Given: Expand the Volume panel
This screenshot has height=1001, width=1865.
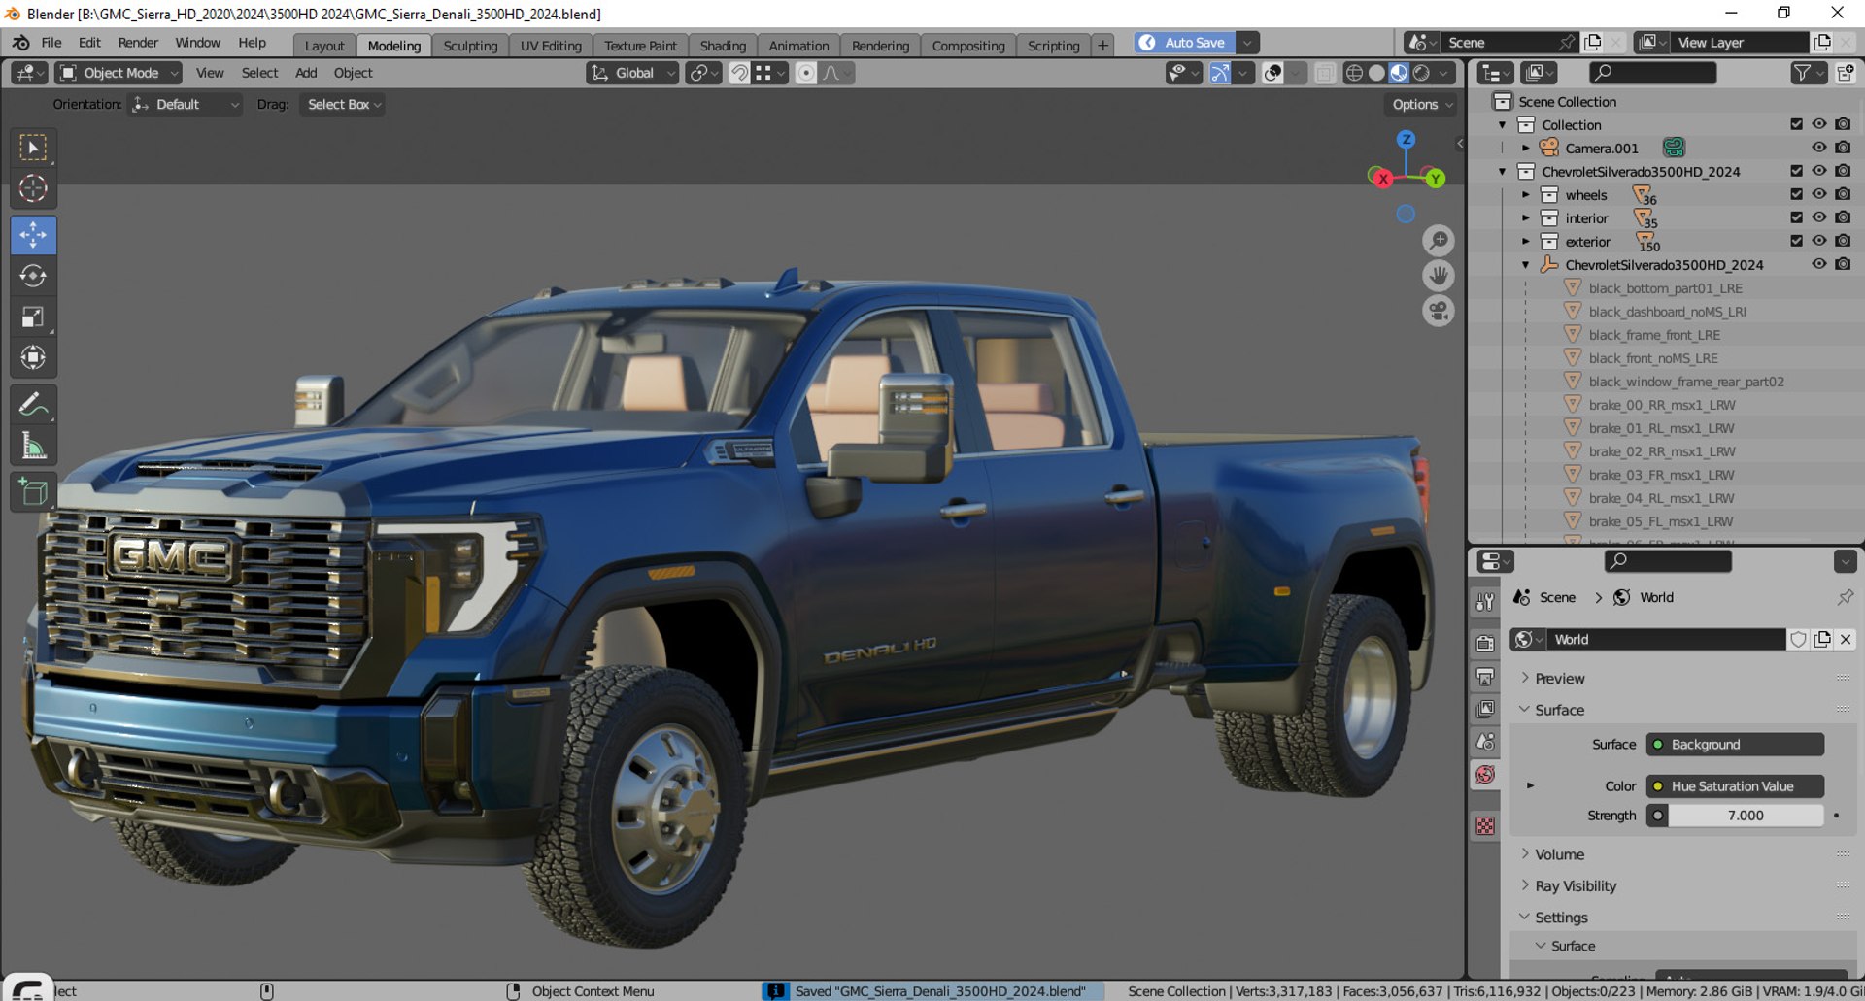Looking at the screenshot, I should tap(1559, 854).
